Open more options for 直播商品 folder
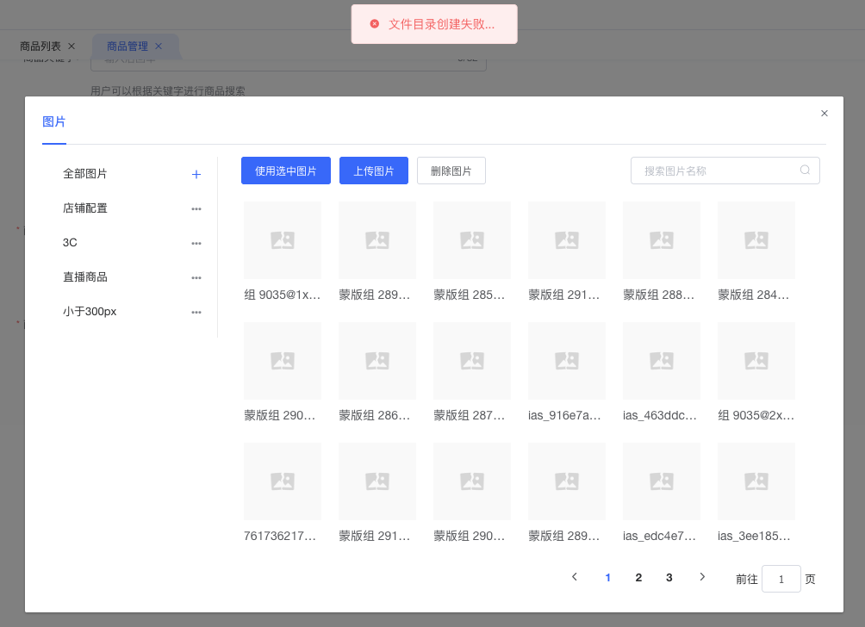The width and height of the screenshot is (865, 627). [x=196, y=277]
